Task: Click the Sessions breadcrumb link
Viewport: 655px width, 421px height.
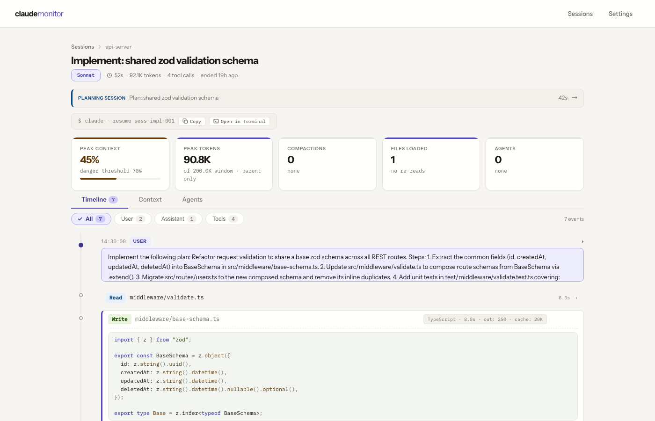Action: click(x=82, y=47)
